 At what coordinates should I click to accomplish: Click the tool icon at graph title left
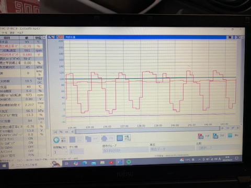tap(51, 37)
